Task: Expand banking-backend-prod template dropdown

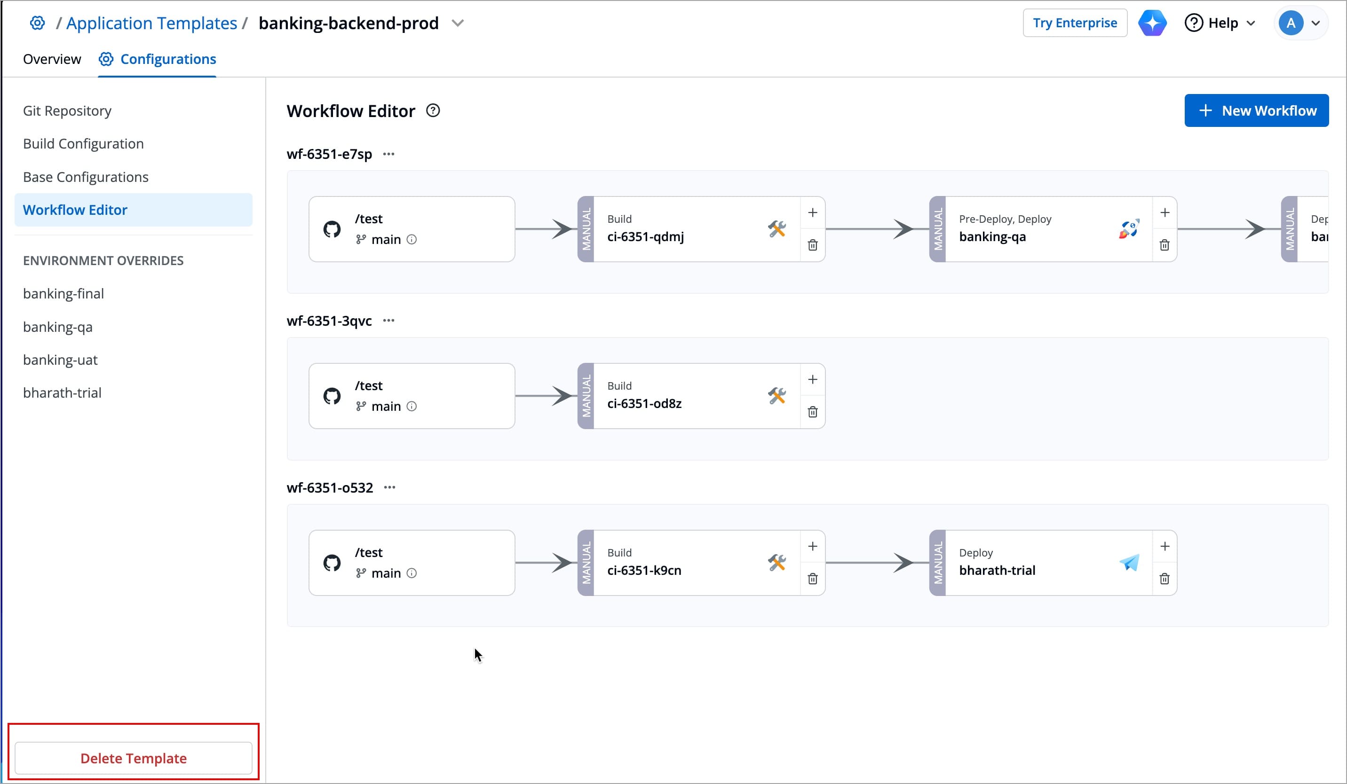Action: pos(458,23)
